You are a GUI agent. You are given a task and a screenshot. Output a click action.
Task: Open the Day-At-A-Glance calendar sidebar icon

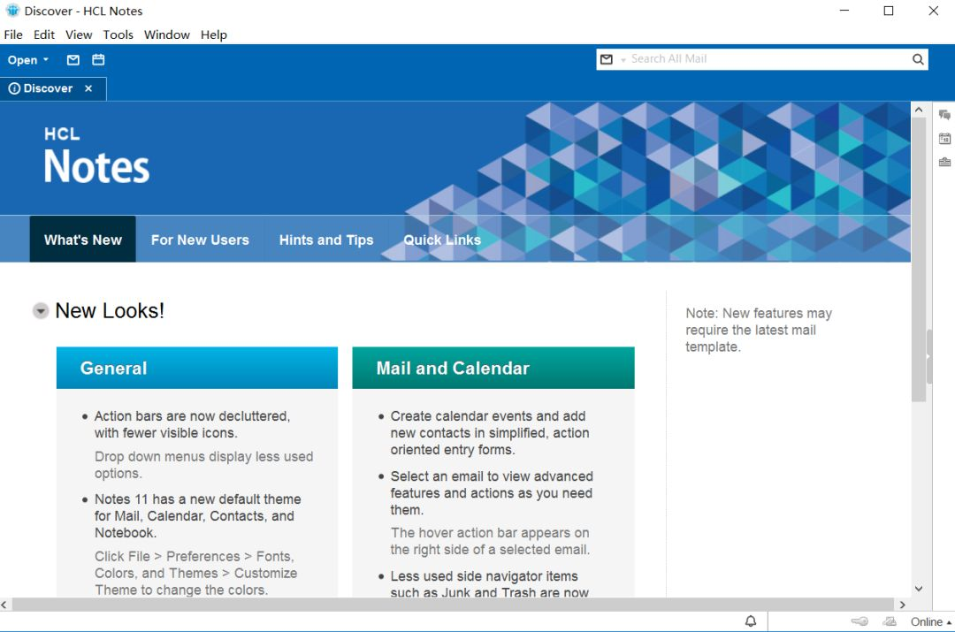point(944,138)
